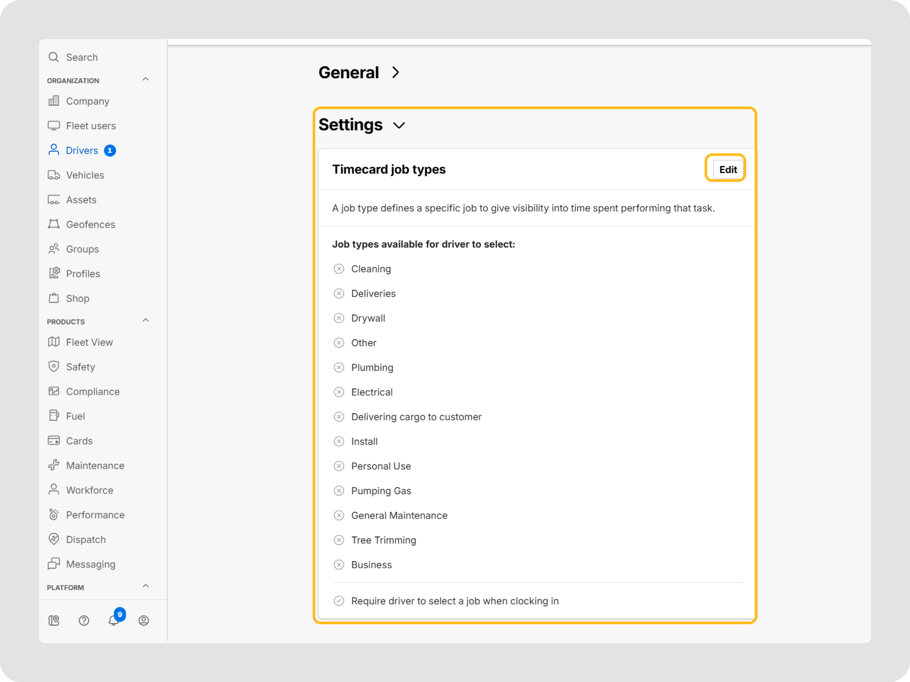Viewport: 910px width, 682px height.
Task: Click the Drivers person icon
Action: coord(54,150)
